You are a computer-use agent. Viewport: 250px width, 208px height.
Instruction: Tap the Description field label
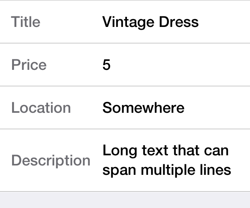click(x=51, y=160)
